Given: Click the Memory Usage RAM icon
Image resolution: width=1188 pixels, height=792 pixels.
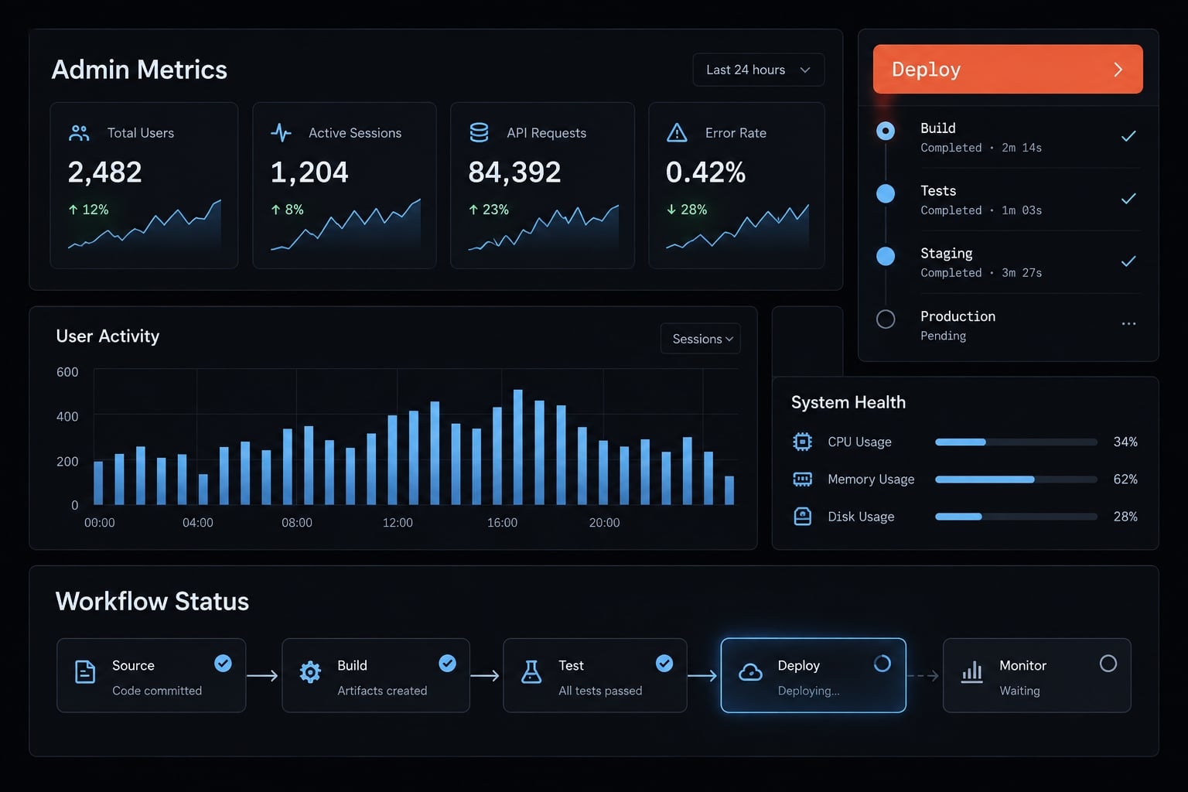Looking at the screenshot, I should click(803, 480).
